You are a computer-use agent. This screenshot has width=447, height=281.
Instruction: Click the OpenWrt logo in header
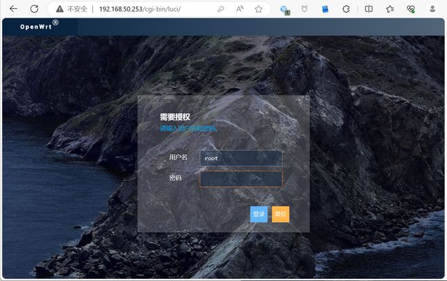tap(39, 25)
